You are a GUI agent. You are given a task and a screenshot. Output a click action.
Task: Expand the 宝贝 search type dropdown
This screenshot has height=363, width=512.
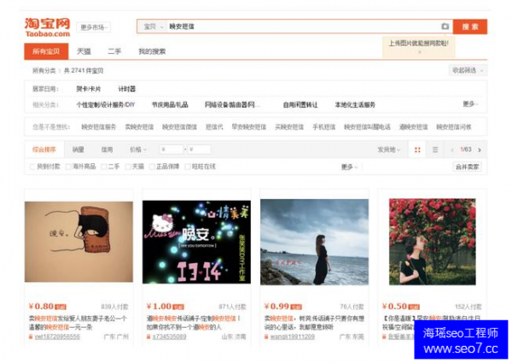[152, 26]
